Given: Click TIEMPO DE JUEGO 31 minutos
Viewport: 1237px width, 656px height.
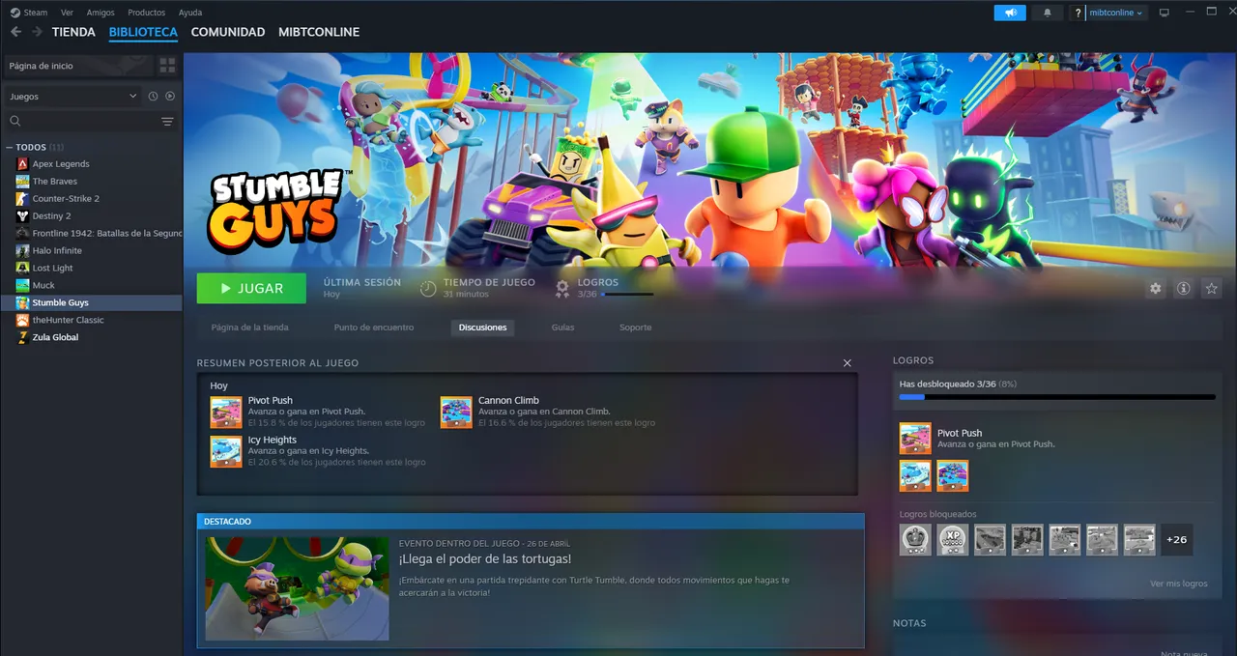Looking at the screenshot, I should pyautogui.click(x=477, y=288).
